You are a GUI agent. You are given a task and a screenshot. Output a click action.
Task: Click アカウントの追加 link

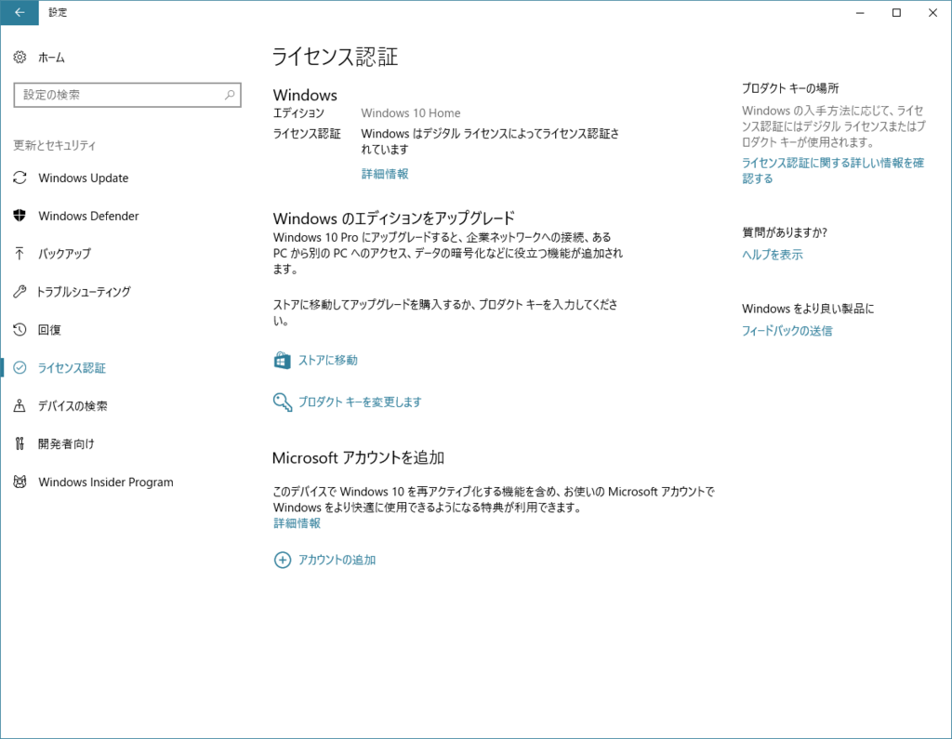[337, 560]
